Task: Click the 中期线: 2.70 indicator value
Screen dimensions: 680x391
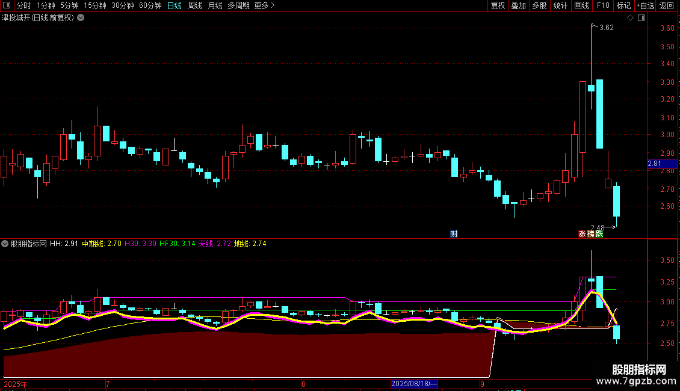Action: point(102,244)
